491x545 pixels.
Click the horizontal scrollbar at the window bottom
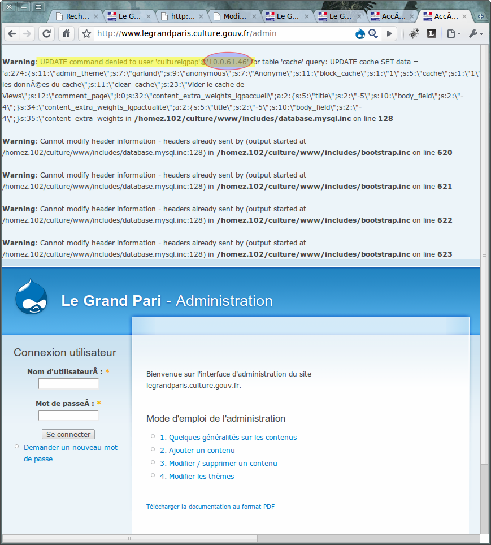(130, 538)
